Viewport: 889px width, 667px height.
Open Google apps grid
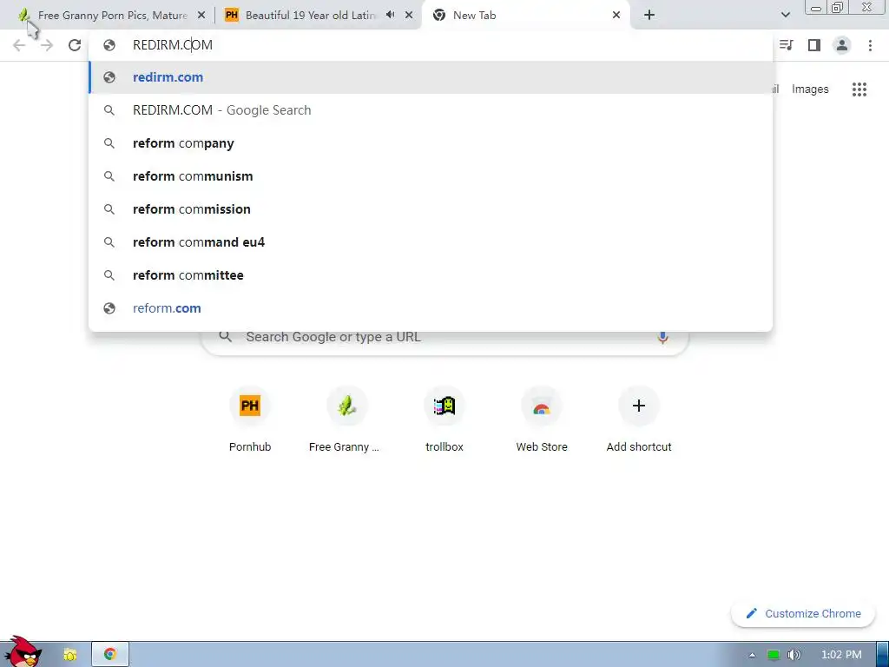click(x=859, y=89)
